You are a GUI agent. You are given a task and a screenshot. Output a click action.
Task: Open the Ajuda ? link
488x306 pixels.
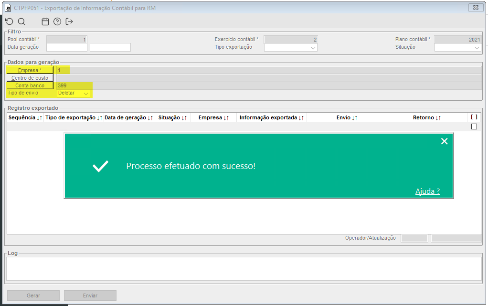(x=427, y=191)
